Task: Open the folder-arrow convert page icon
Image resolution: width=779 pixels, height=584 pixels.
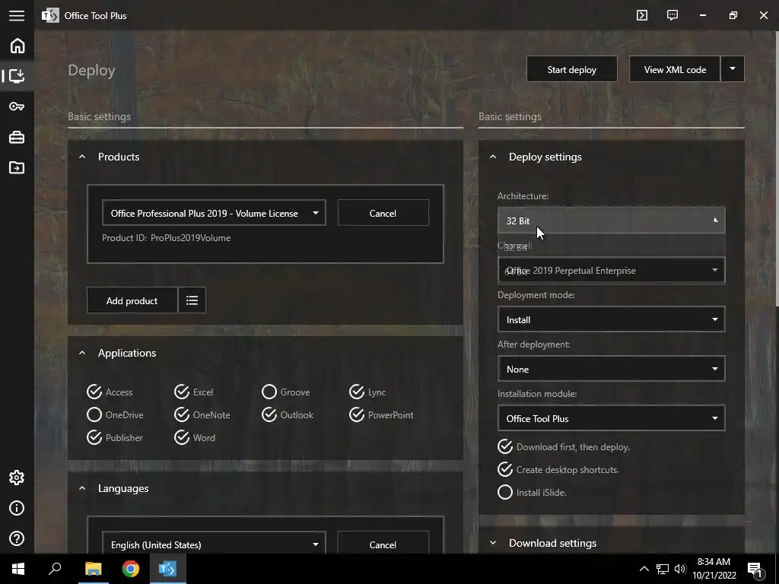Action: coord(17,167)
